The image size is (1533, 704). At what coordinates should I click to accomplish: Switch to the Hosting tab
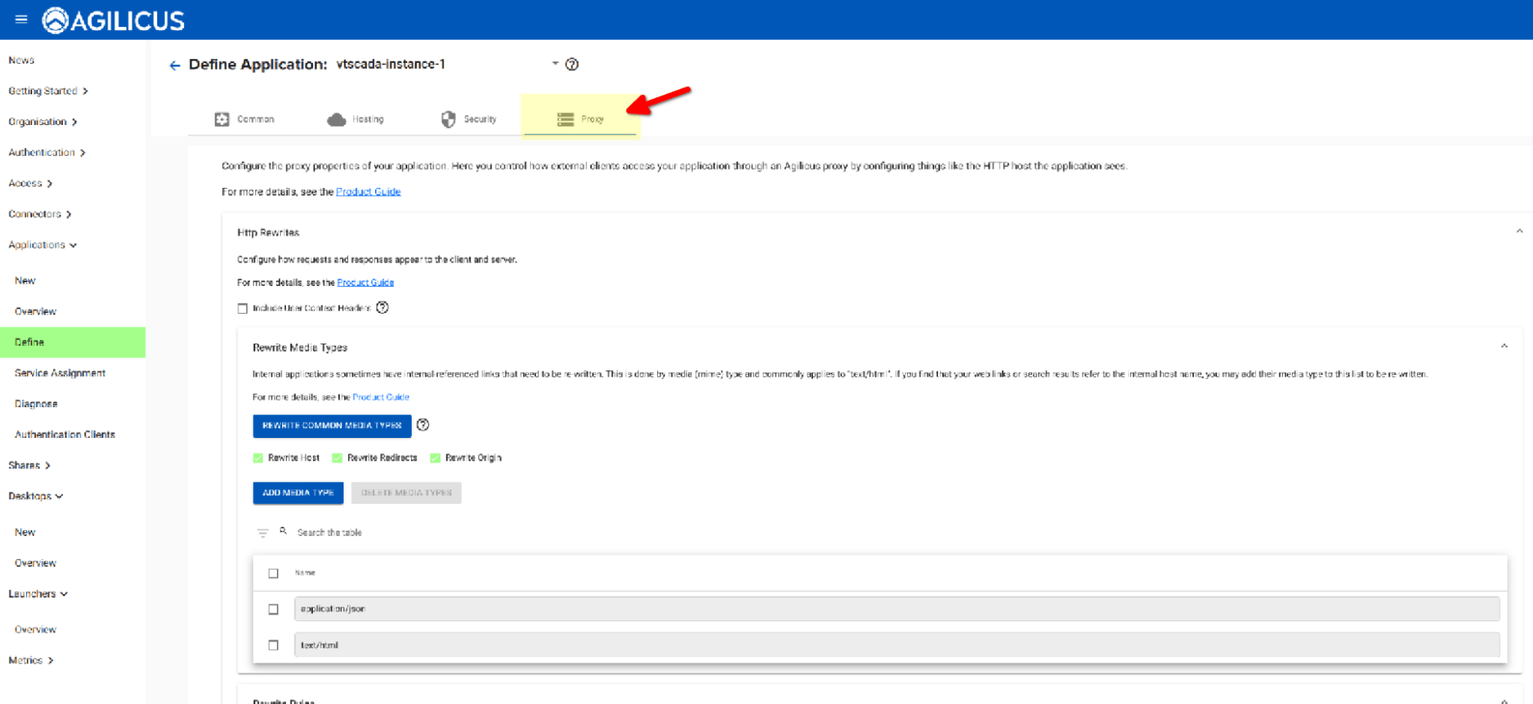click(356, 120)
